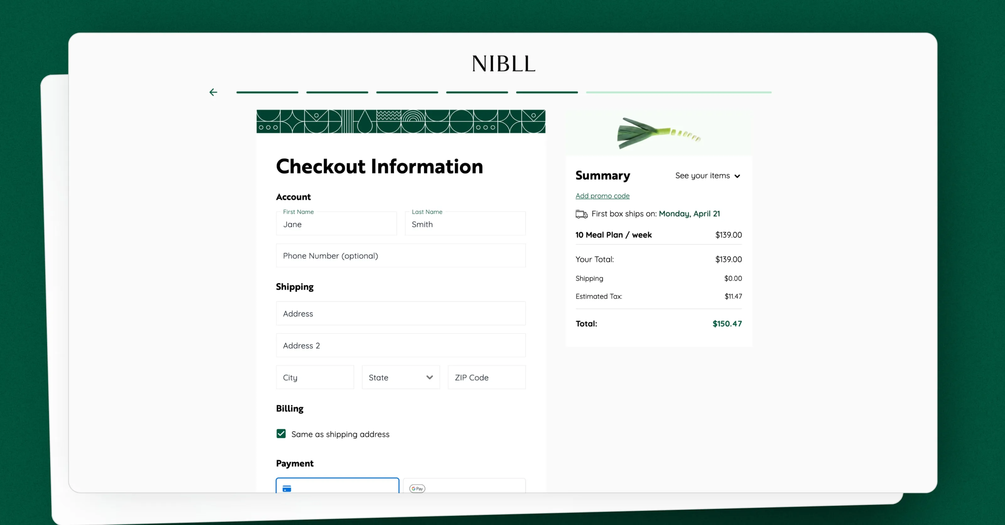The image size is (1005, 525).
Task: Click the first progress step bar
Action: [267, 92]
